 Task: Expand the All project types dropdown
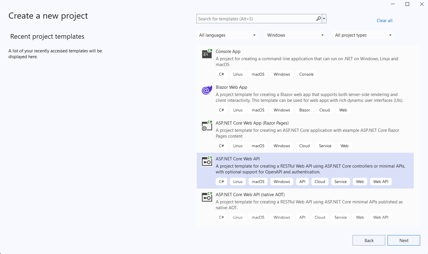363,35
